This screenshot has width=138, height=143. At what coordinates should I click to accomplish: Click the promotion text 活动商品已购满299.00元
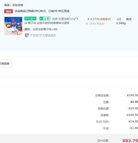(30, 11)
